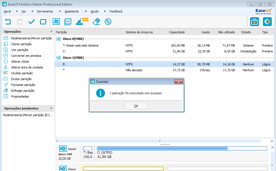Open the Ver menu dropdown arrow
The width and height of the screenshot is (276, 171).
click(32, 11)
